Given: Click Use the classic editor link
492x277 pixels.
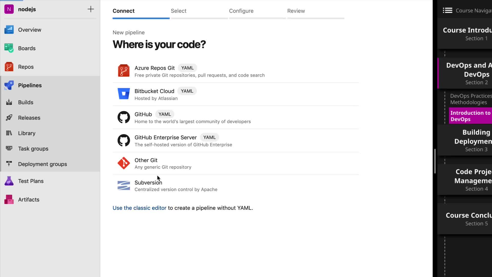Looking at the screenshot, I should pyautogui.click(x=139, y=208).
